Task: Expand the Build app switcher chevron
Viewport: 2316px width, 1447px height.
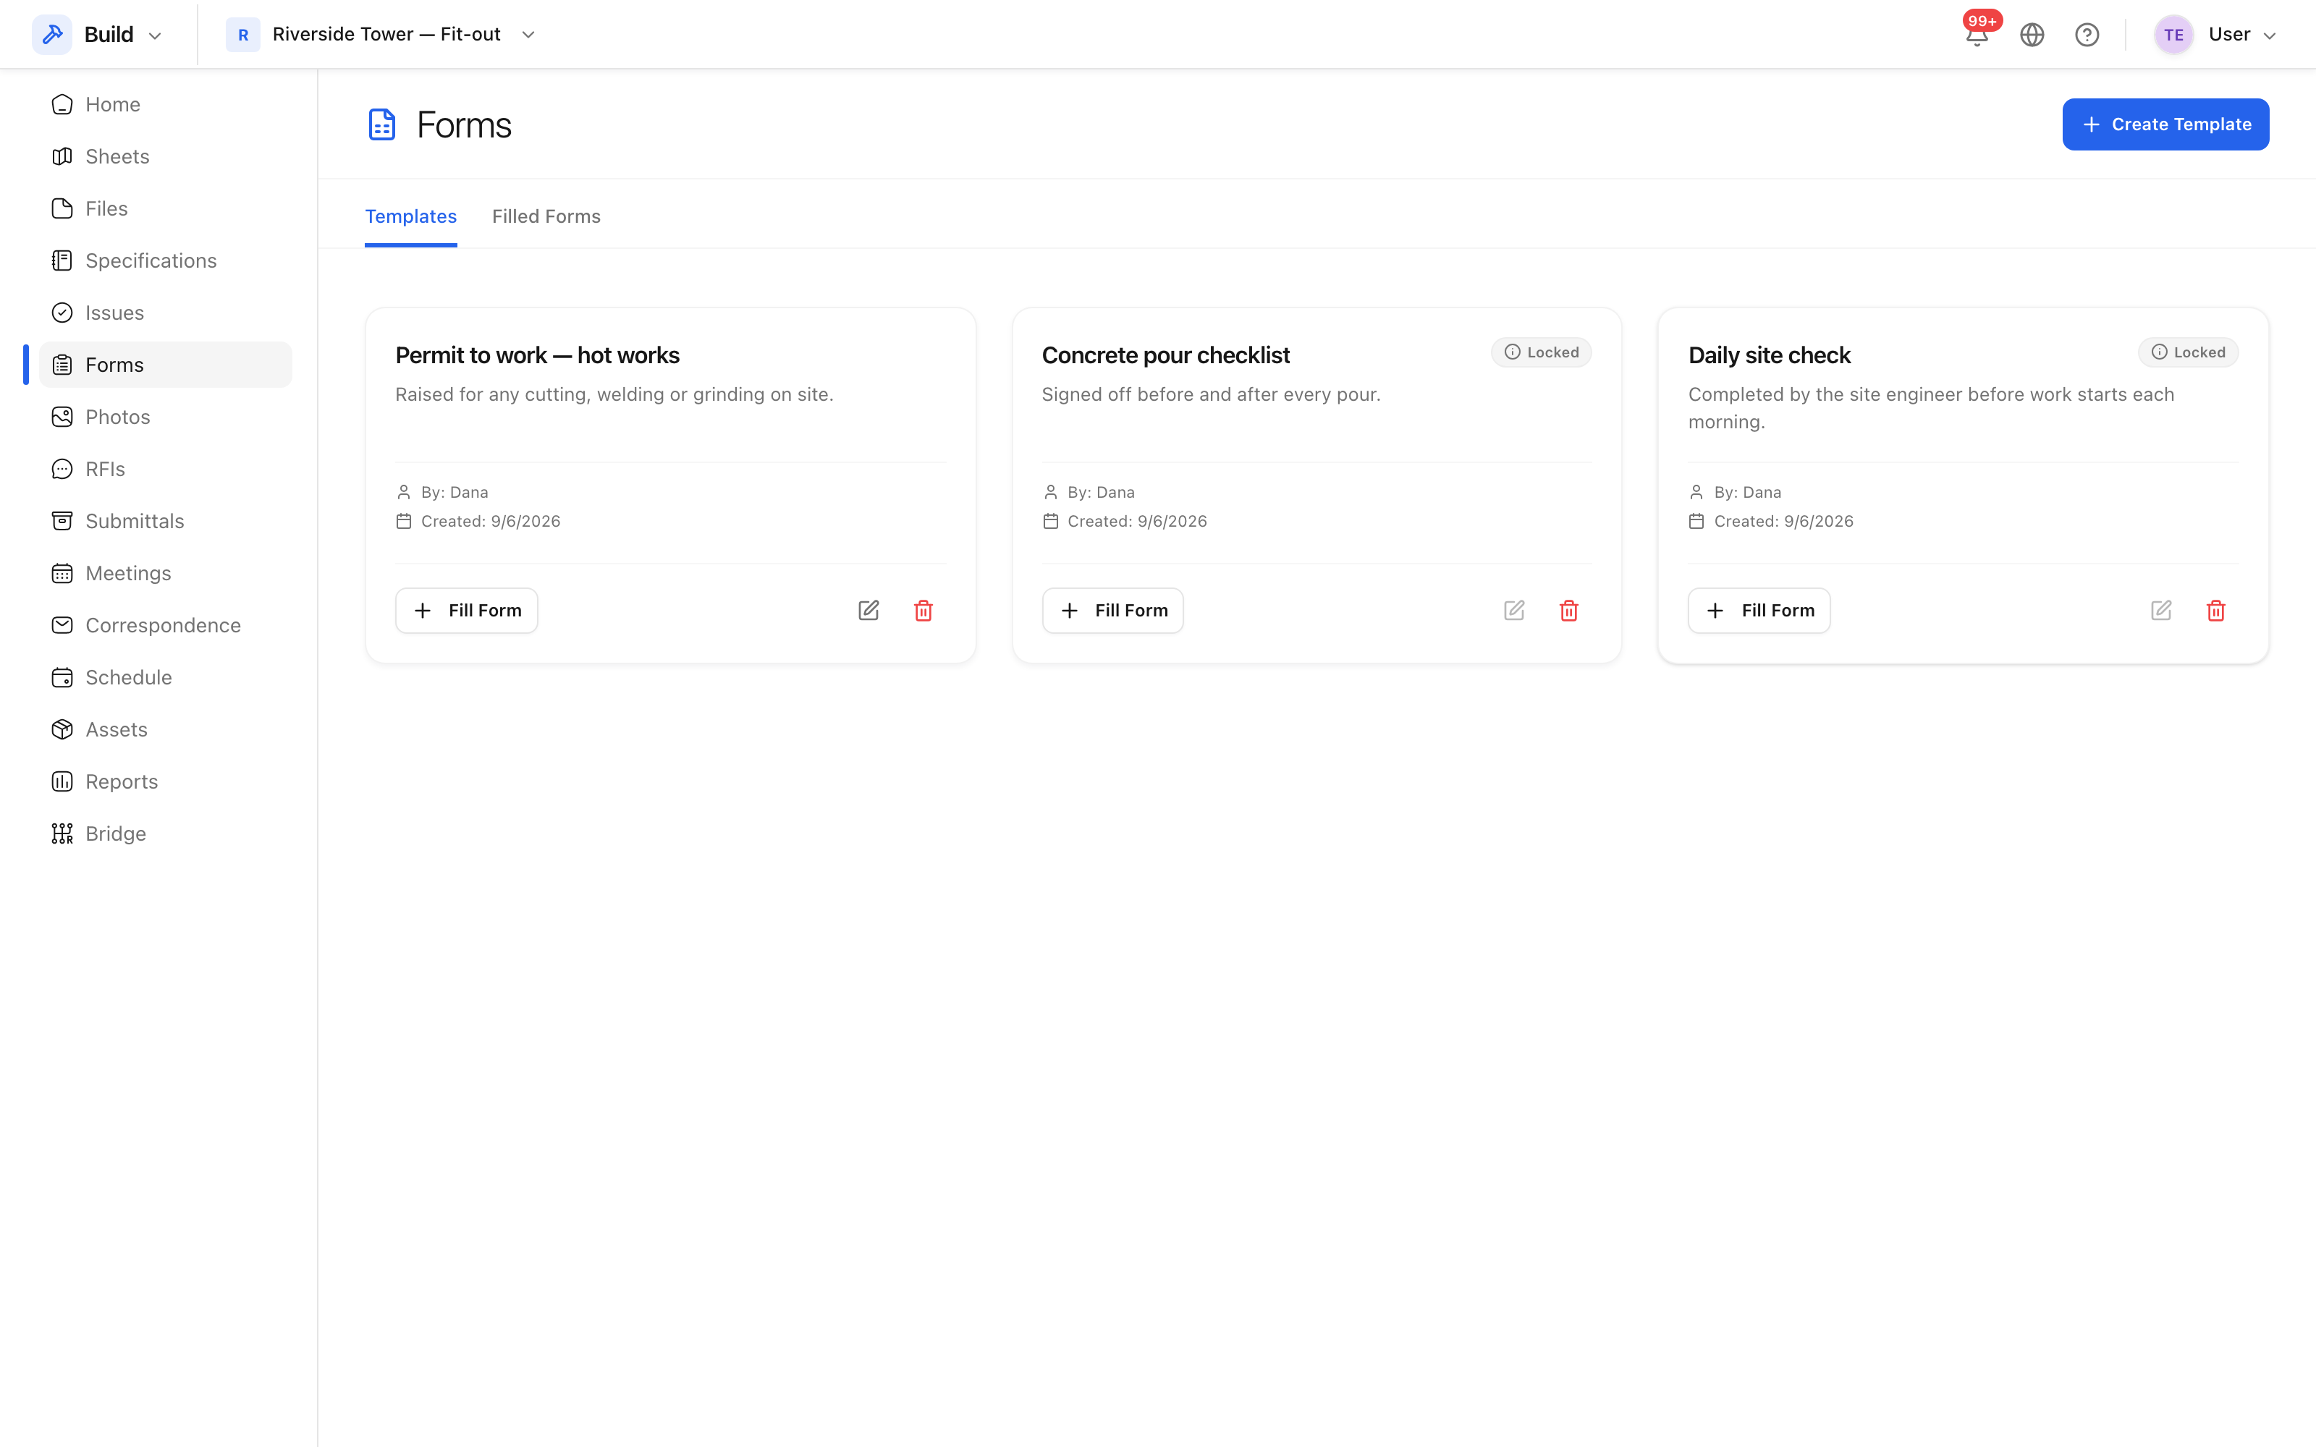Action: [155, 35]
